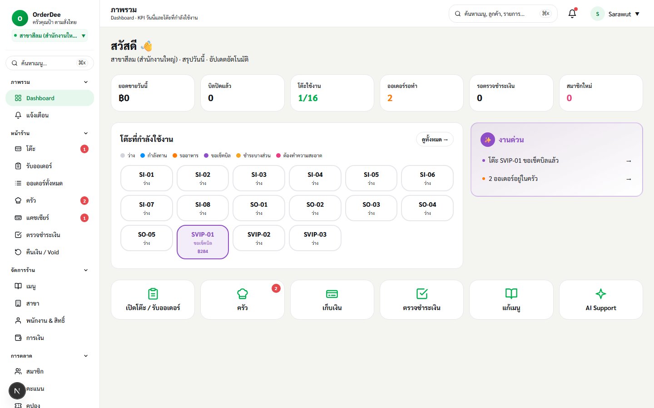Click the สาขา building icon
Screen dimensions: 654x408
pos(18,303)
